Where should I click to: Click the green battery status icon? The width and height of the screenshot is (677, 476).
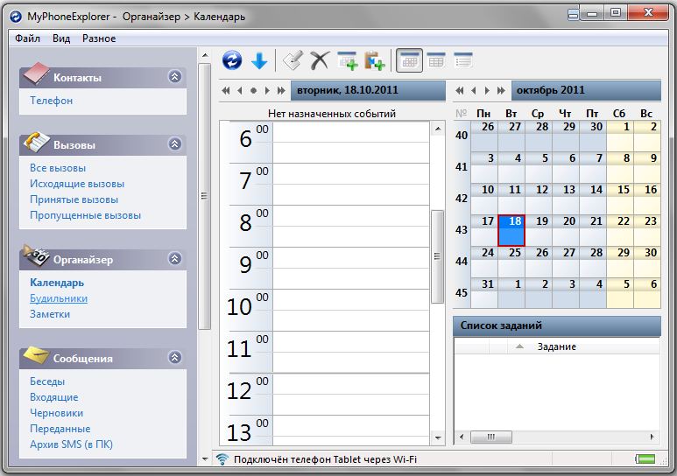coord(645,458)
